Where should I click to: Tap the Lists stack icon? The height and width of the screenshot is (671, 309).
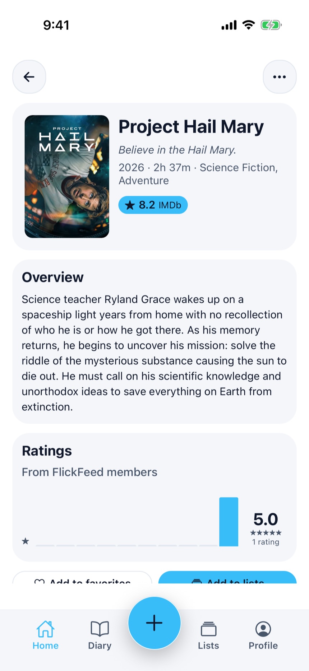208,629
